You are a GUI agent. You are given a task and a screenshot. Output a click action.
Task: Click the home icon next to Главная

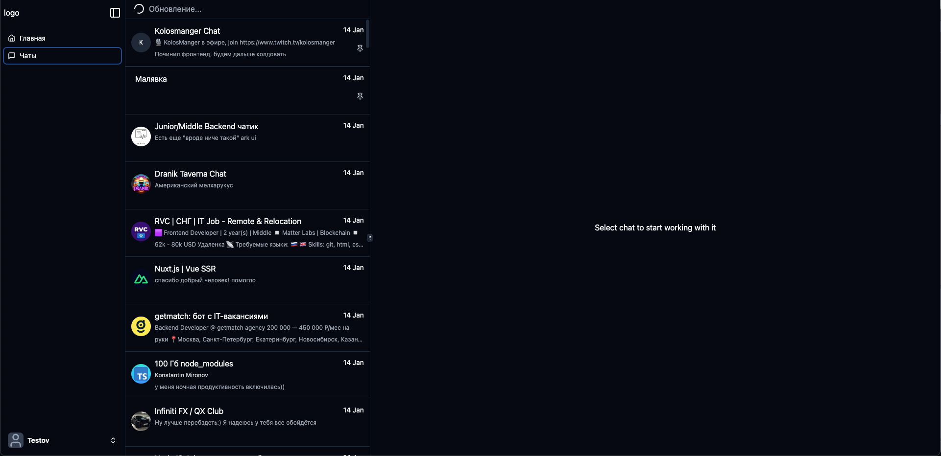pyautogui.click(x=12, y=38)
